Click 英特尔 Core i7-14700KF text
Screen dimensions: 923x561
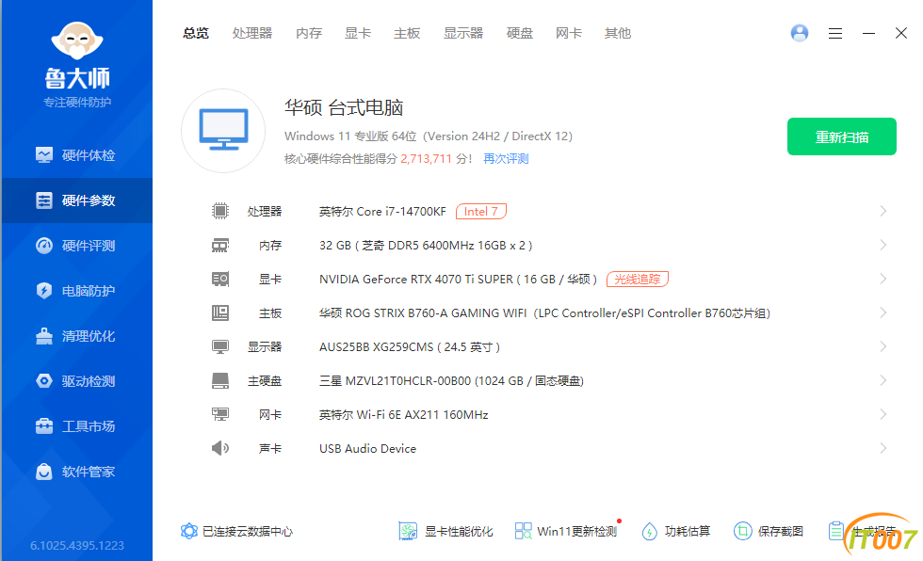click(x=382, y=211)
